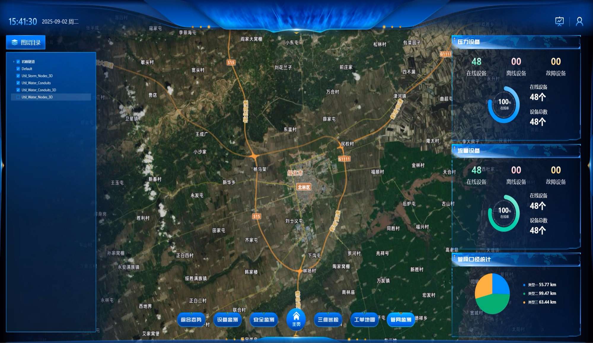Click the layers icon in 图层目录
This screenshot has height=343, width=593.
pos(15,42)
